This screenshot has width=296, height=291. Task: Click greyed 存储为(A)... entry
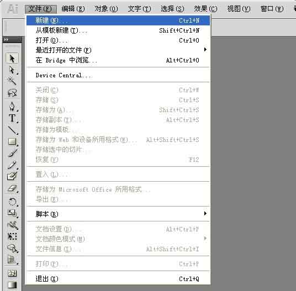(x=118, y=110)
